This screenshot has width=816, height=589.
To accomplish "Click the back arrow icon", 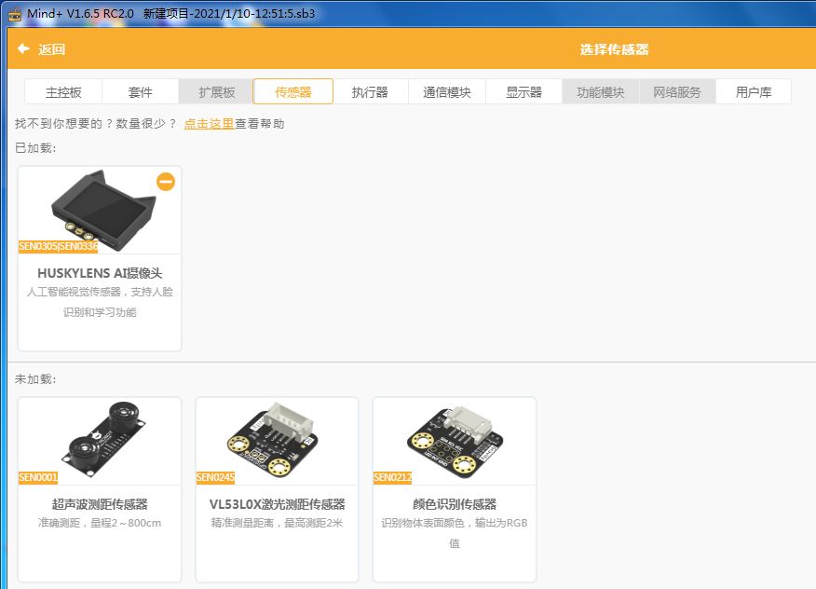I will (23, 49).
